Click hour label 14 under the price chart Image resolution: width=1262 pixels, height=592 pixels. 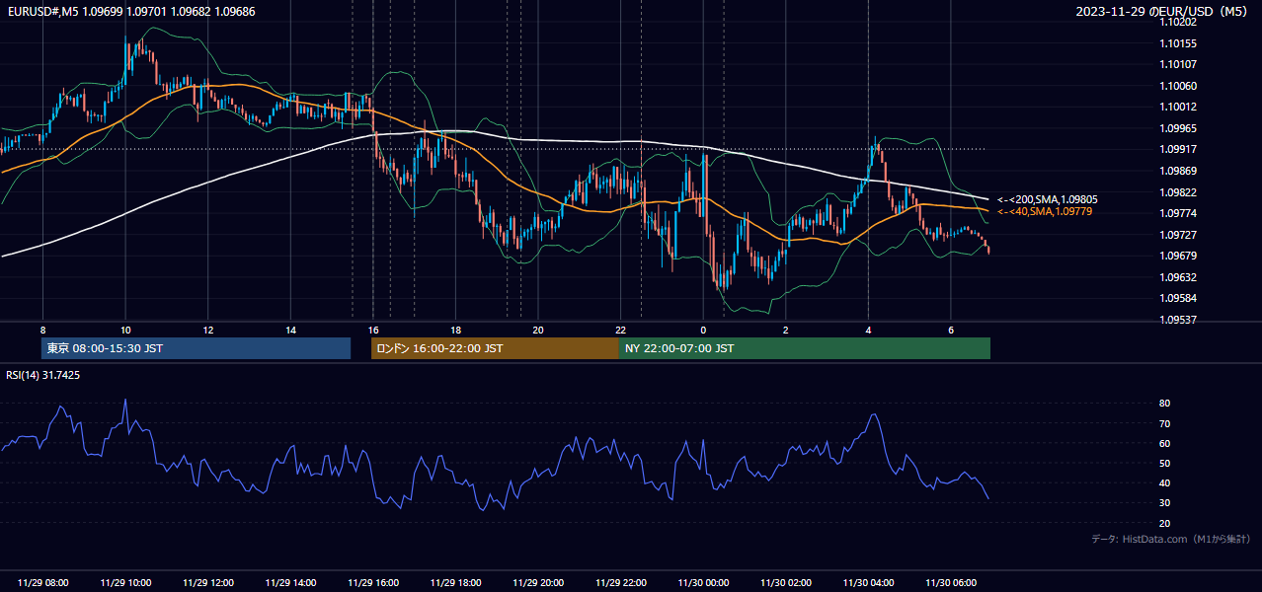click(290, 330)
